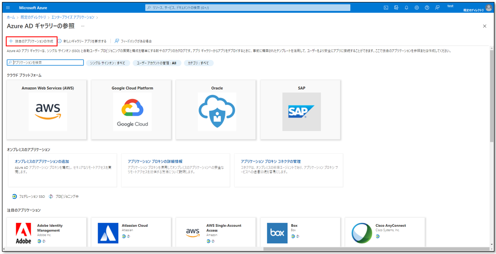Viewport: 496px width, 254px height.
Task: Click 新しいギャラリー アプリを要求する command
Action: (82, 41)
